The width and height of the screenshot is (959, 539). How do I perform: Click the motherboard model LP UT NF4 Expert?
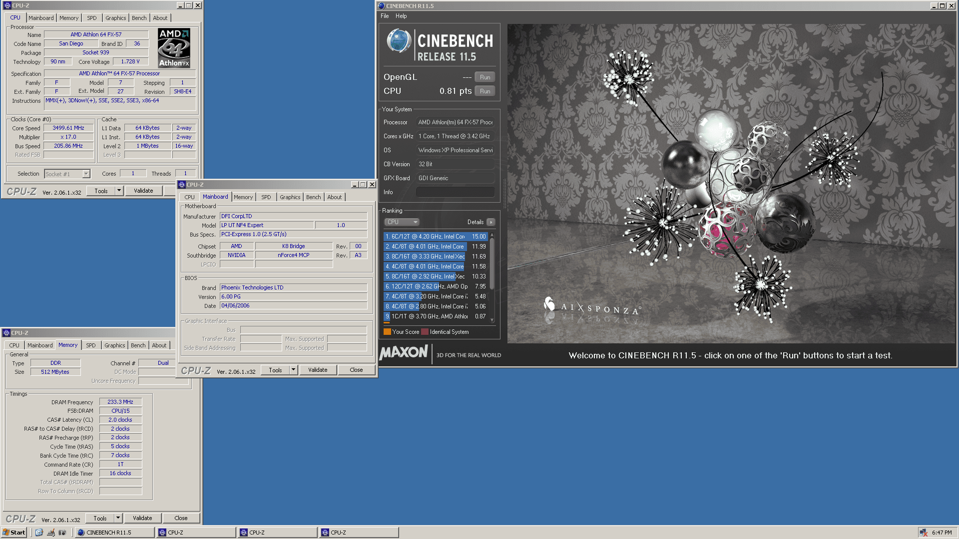[267, 225]
